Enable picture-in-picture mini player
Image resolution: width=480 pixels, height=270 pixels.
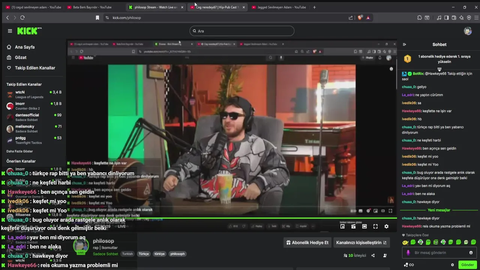coord(342,226)
